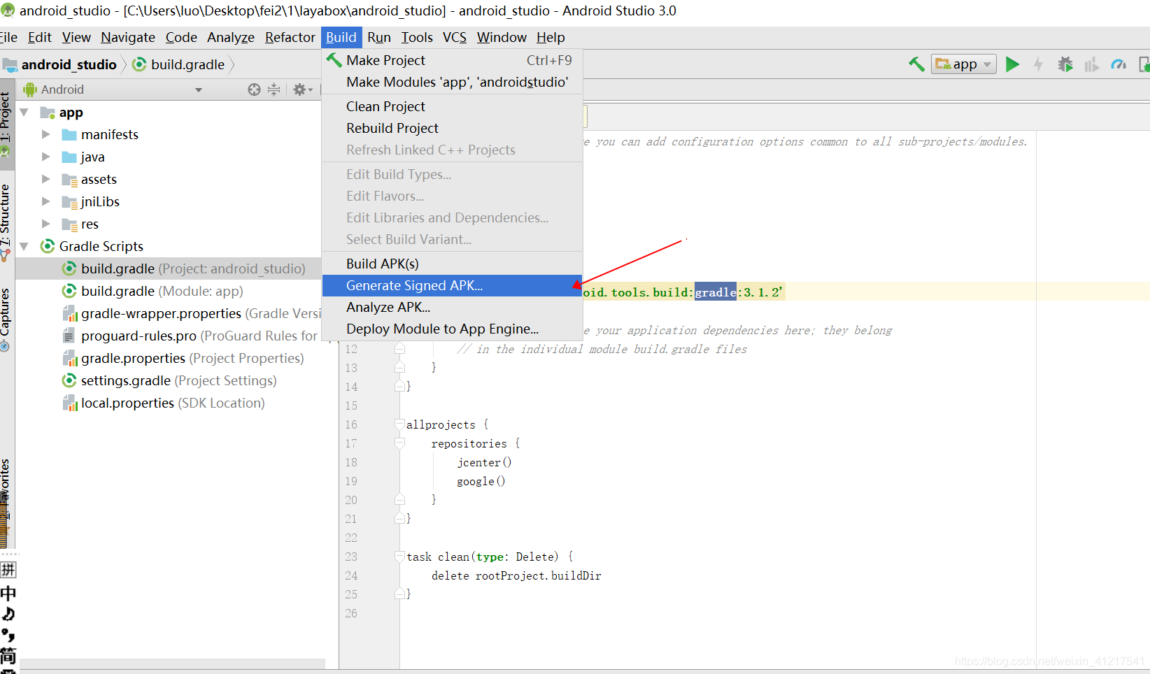This screenshot has height=674, width=1150.
Task: Open the Navigate menu
Action: pyautogui.click(x=128, y=37)
